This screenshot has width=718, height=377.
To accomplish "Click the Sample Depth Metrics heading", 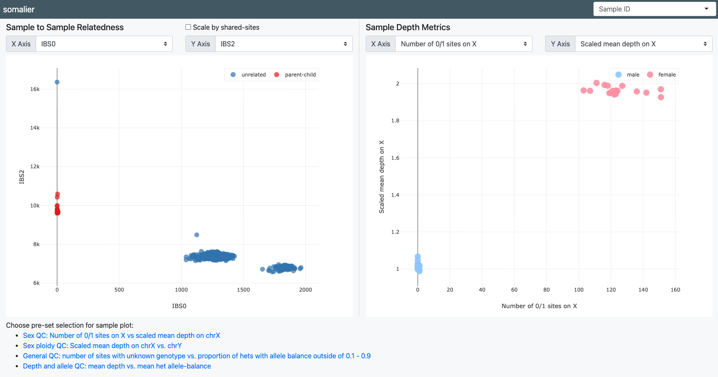I will (407, 27).
